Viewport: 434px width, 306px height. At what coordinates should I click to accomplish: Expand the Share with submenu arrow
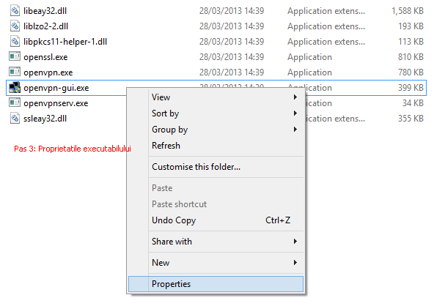(x=295, y=242)
